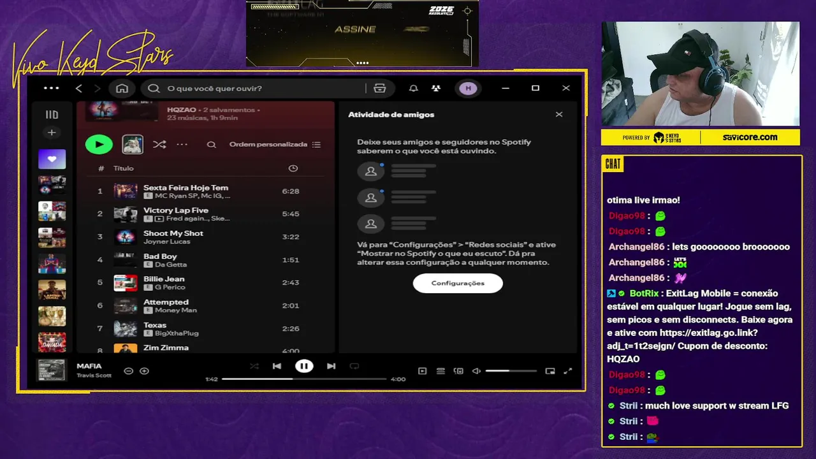
Task: Open artist link 'Money Man'
Action: click(176, 310)
